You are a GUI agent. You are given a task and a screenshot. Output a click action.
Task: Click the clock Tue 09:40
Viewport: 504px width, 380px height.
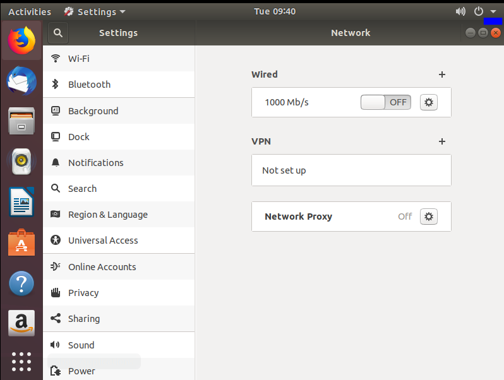[275, 11]
